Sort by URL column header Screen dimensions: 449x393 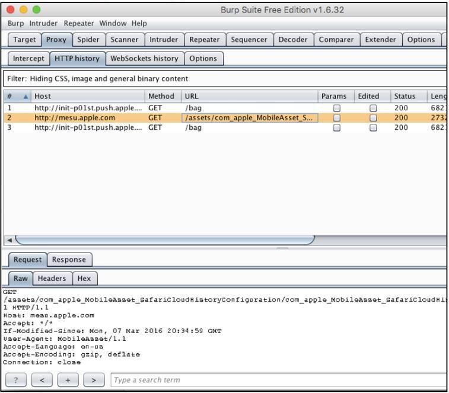(250, 97)
